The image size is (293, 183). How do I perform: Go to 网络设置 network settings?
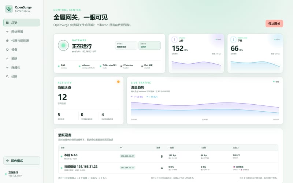point(22,32)
